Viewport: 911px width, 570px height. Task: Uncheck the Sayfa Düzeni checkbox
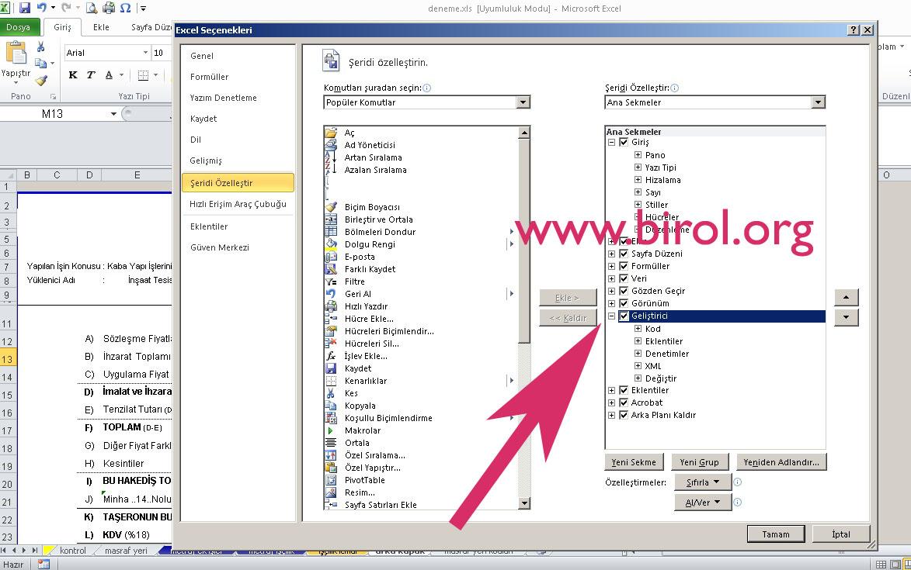(x=624, y=254)
